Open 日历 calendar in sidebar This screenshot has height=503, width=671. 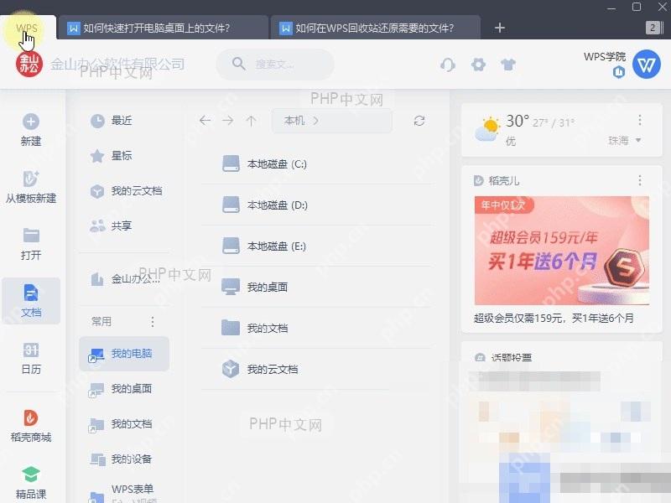point(31,359)
